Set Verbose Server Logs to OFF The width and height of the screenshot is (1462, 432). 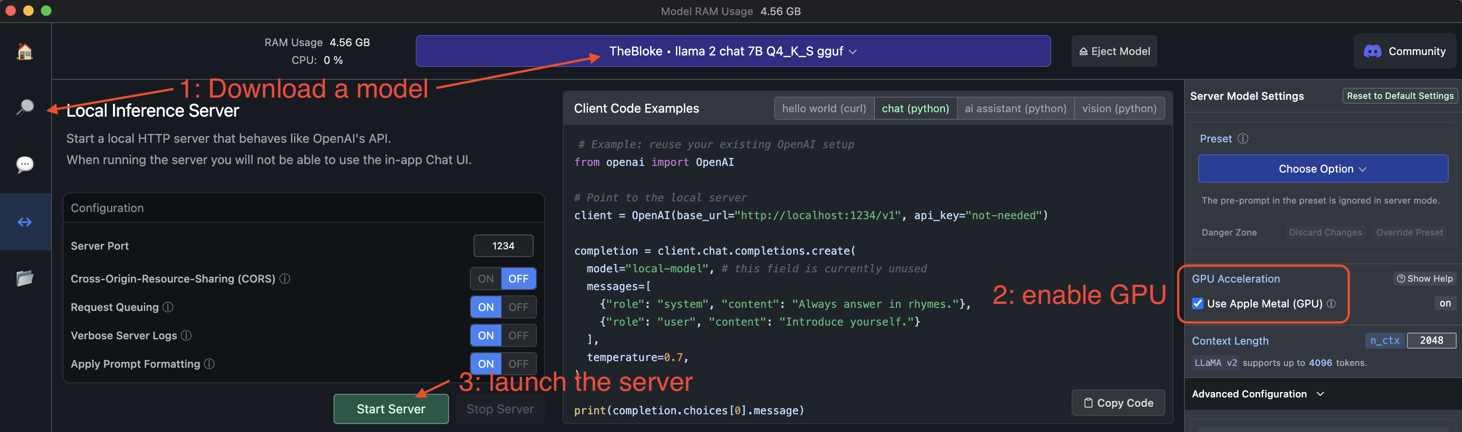click(x=518, y=335)
